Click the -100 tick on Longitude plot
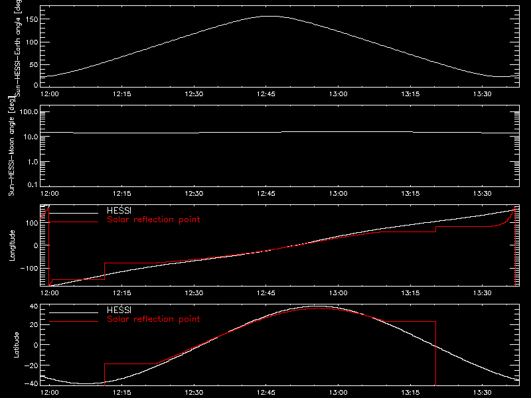The height and width of the screenshot is (398, 531). tap(29, 268)
